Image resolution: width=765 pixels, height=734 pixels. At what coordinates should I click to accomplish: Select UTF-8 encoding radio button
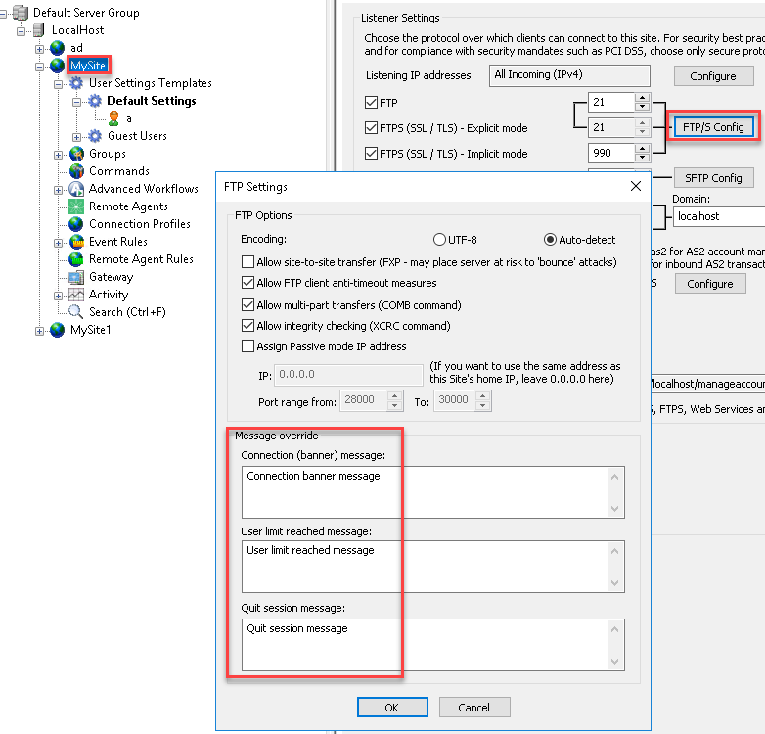439,240
